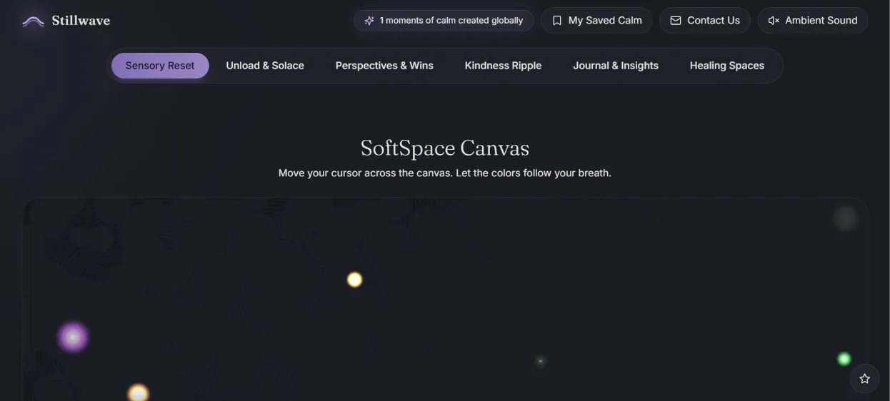Image resolution: width=890 pixels, height=401 pixels.
Task: Open the Contact Us page
Action: (705, 21)
